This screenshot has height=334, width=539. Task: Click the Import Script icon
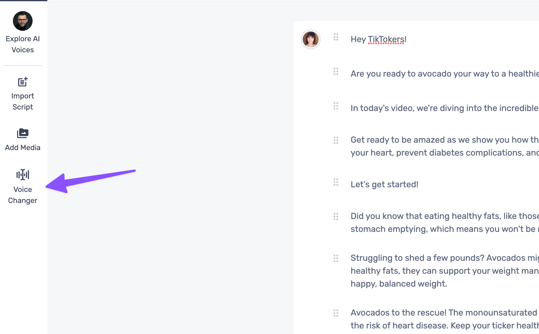(23, 82)
